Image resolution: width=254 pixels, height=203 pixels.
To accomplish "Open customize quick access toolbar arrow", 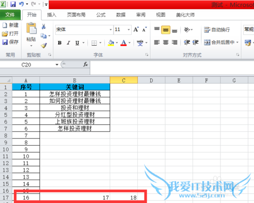I will tap(46, 5).
